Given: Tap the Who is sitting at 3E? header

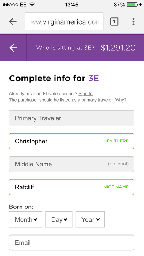Looking at the screenshot, I should (65, 48).
